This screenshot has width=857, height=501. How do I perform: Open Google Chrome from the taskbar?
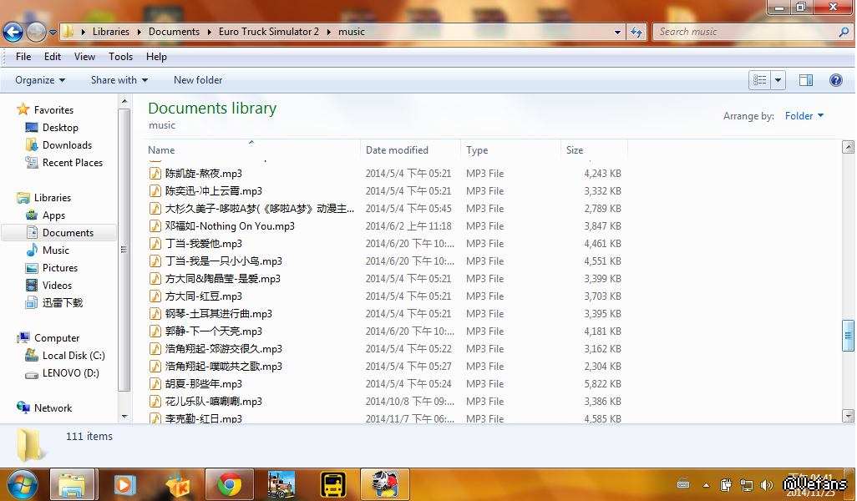point(230,484)
